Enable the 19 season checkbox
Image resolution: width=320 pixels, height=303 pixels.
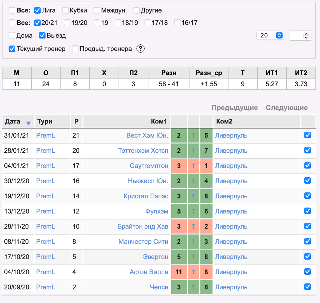point(97,23)
